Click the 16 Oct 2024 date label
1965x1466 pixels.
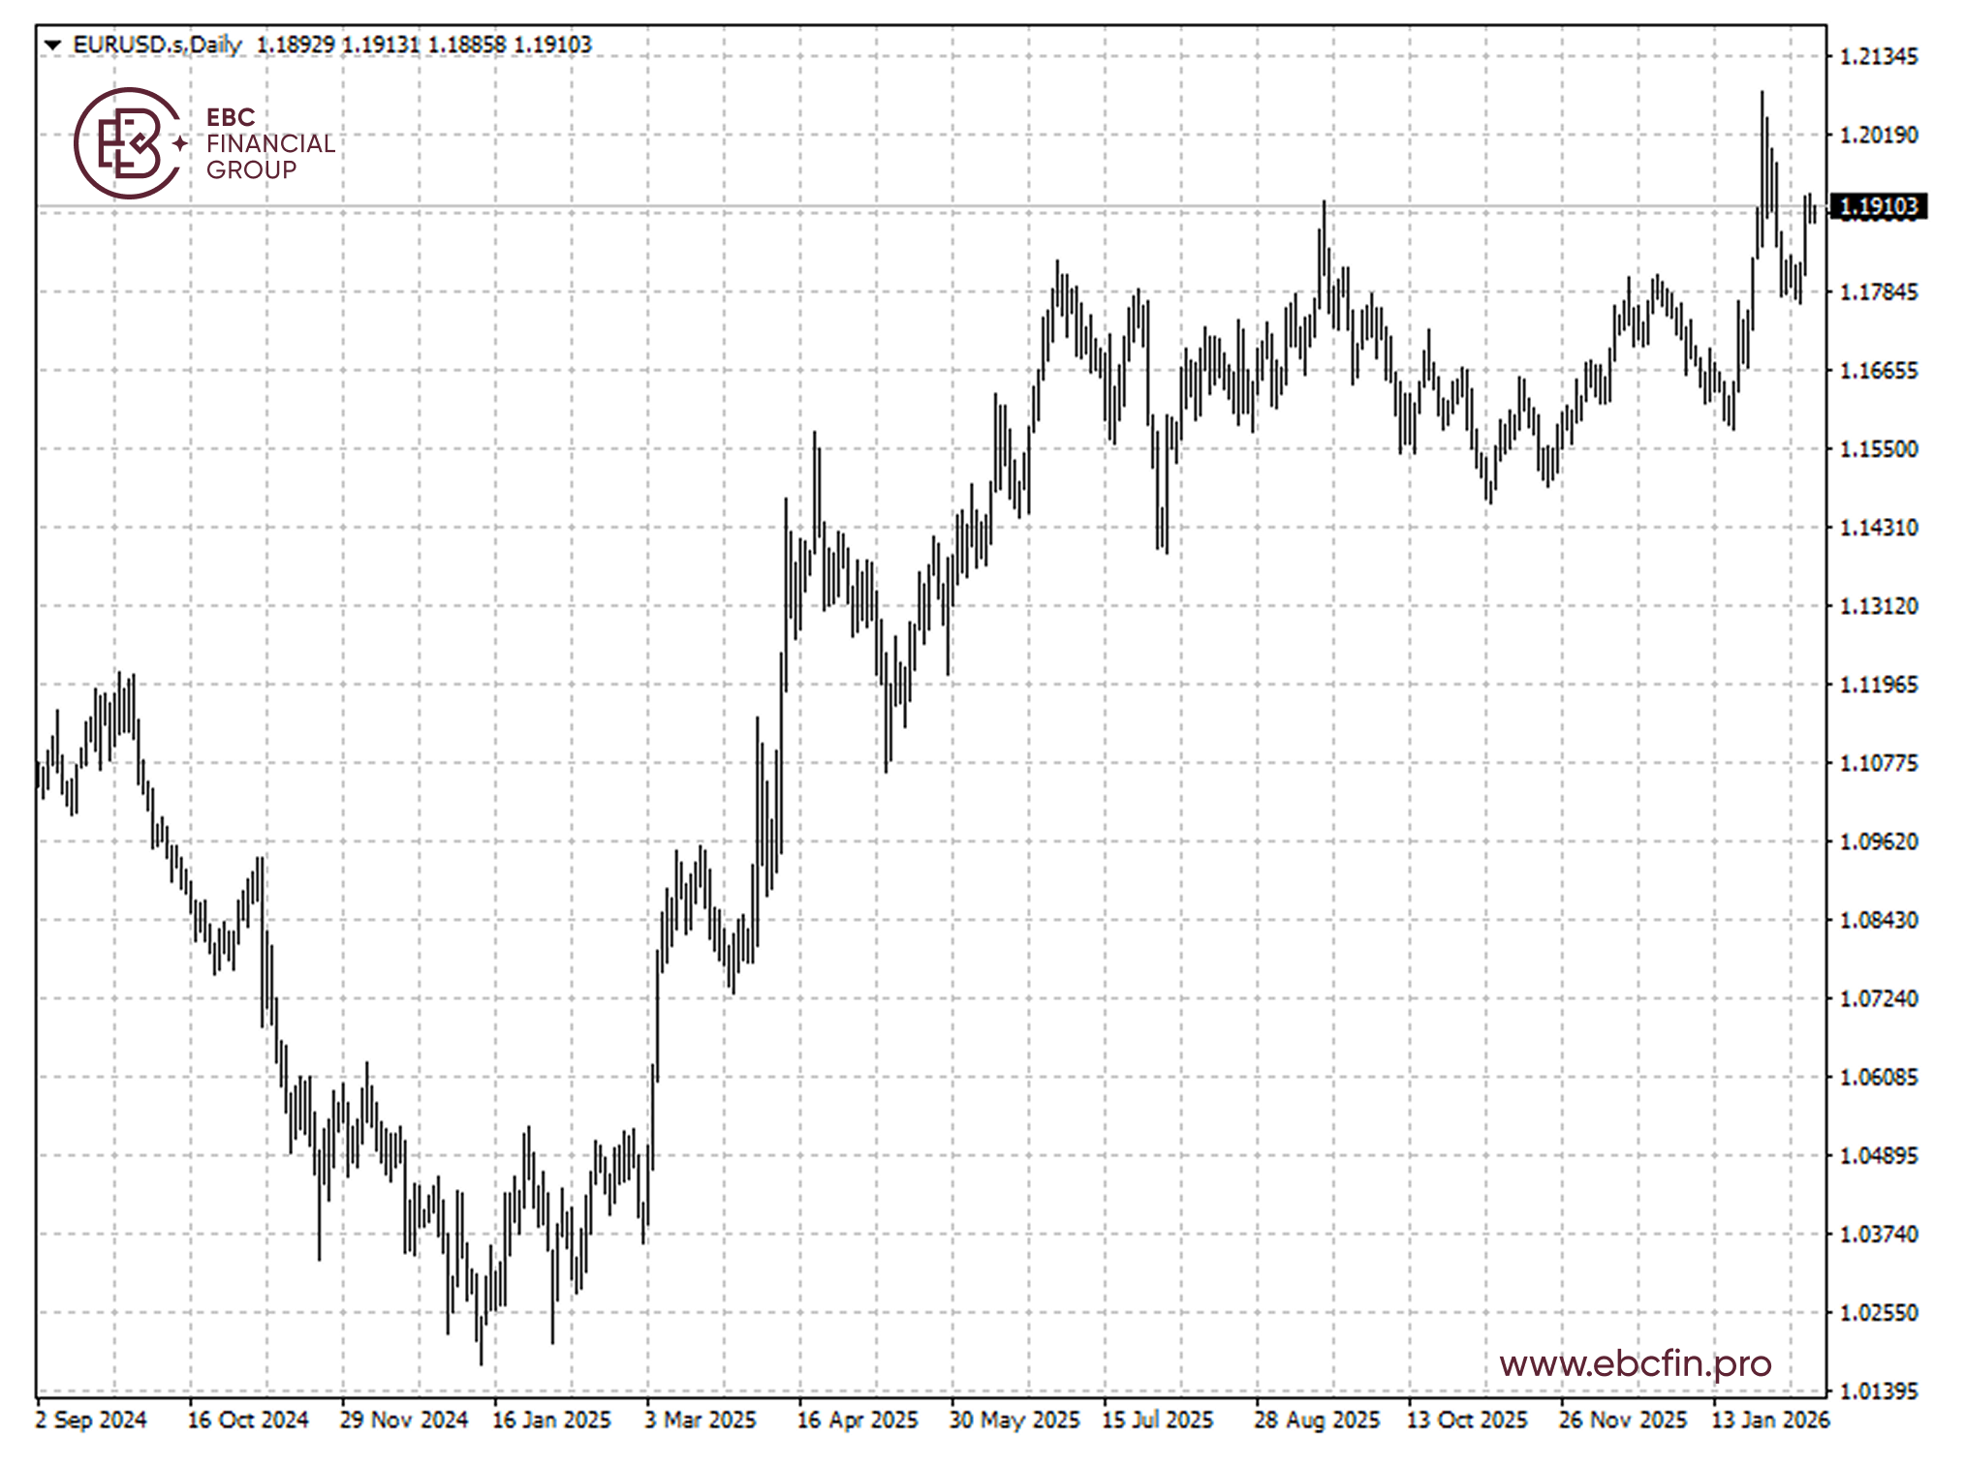(x=247, y=1420)
